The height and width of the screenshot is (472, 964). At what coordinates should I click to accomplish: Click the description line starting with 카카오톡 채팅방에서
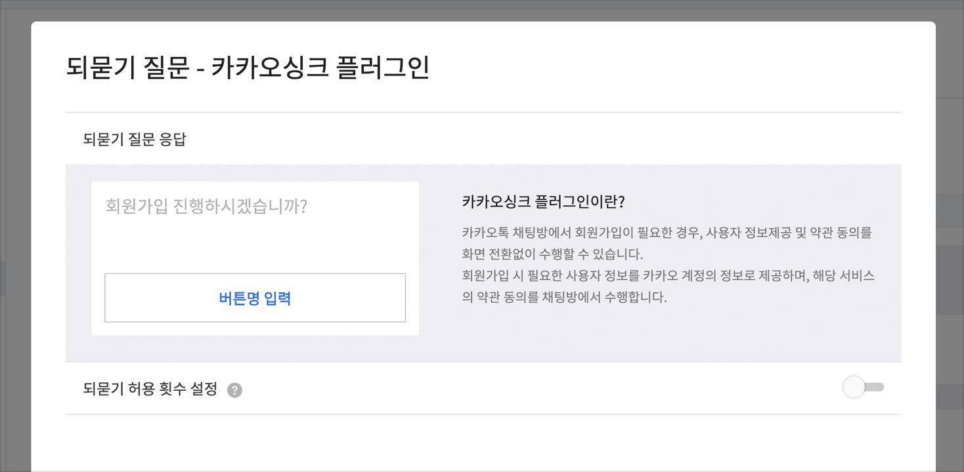pyautogui.click(x=667, y=233)
